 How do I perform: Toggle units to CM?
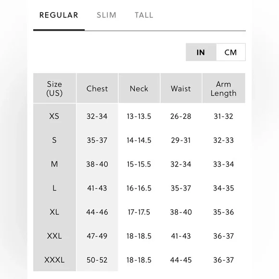(x=230, y=52)
